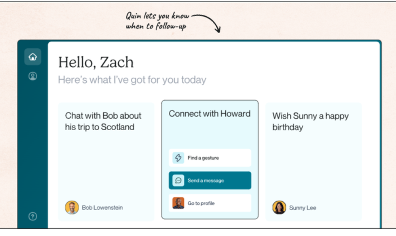Screen dimensions: 396x236
Task: Click the Bob Lowenstein name label
Action: [x=102, y=207]
